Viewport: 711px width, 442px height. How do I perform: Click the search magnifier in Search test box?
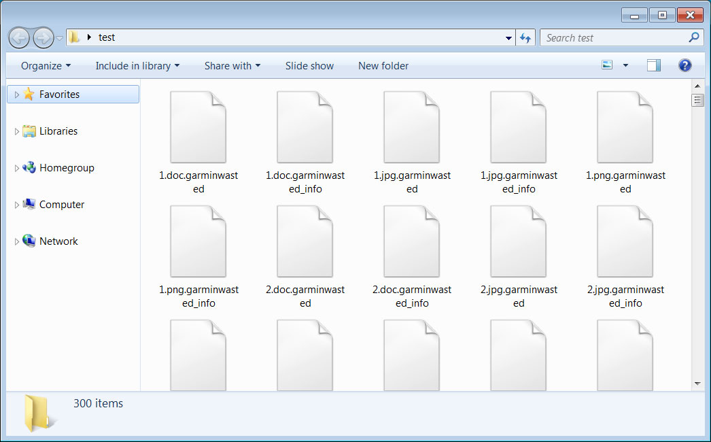695,37
